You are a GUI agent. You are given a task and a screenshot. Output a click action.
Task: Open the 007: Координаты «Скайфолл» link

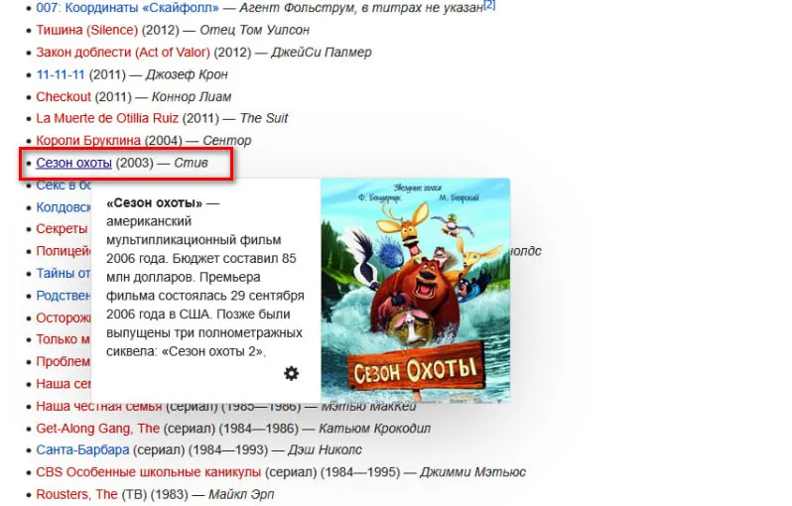127,8
